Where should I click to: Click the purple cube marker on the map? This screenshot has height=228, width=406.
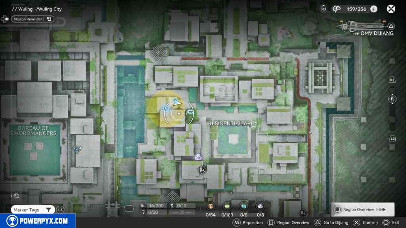pyautogui.click(x=198, y=158)
